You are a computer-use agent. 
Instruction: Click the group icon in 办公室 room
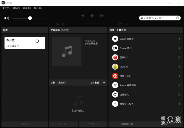coord(37,41)
